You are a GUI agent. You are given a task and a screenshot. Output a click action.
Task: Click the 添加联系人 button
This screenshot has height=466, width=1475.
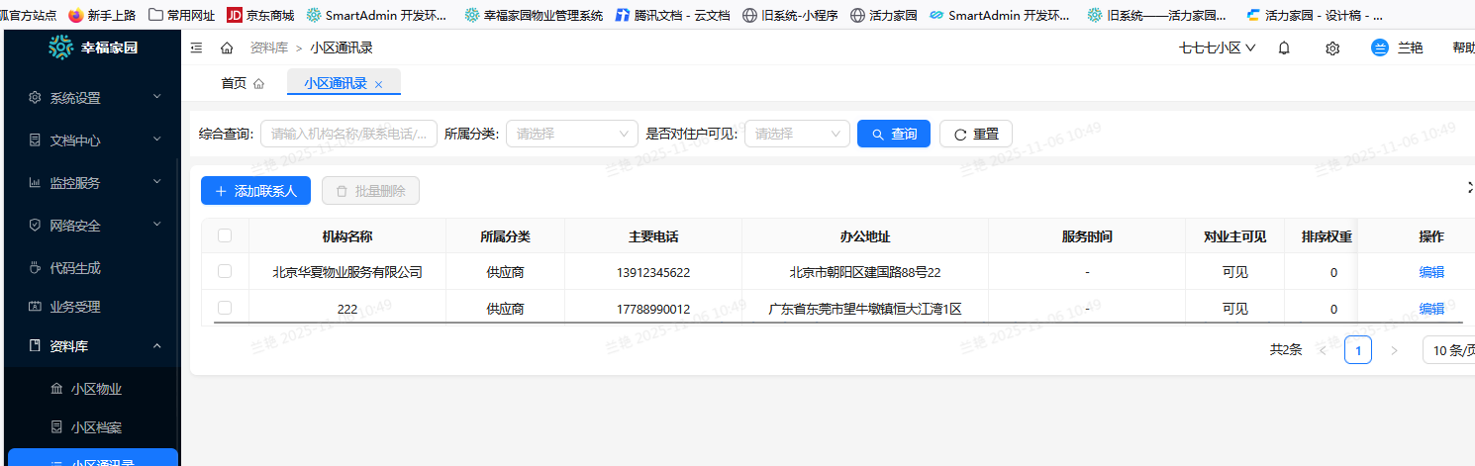click(x=255, y=191)
